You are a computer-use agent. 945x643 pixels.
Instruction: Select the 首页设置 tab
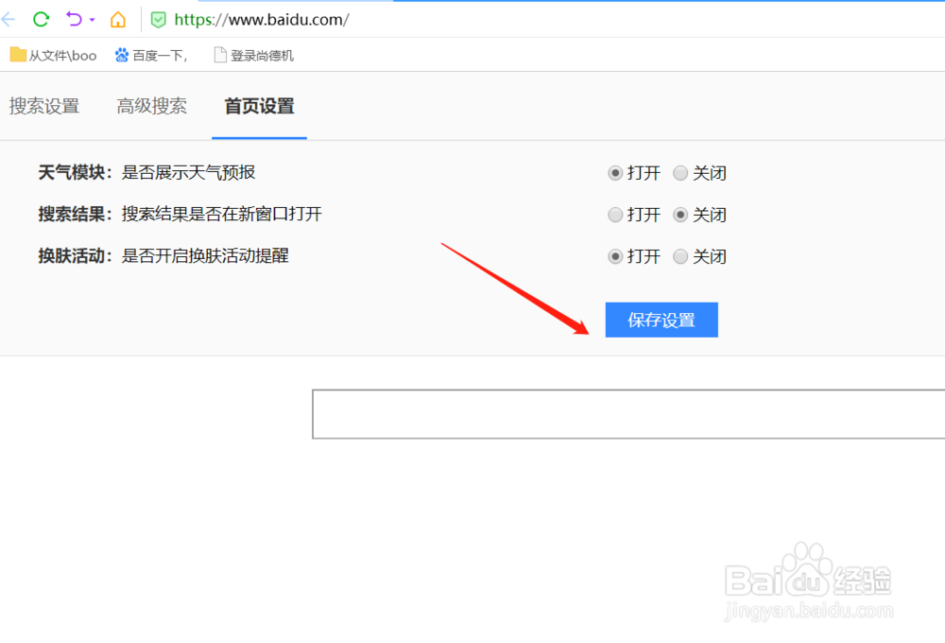coord(259,106)
